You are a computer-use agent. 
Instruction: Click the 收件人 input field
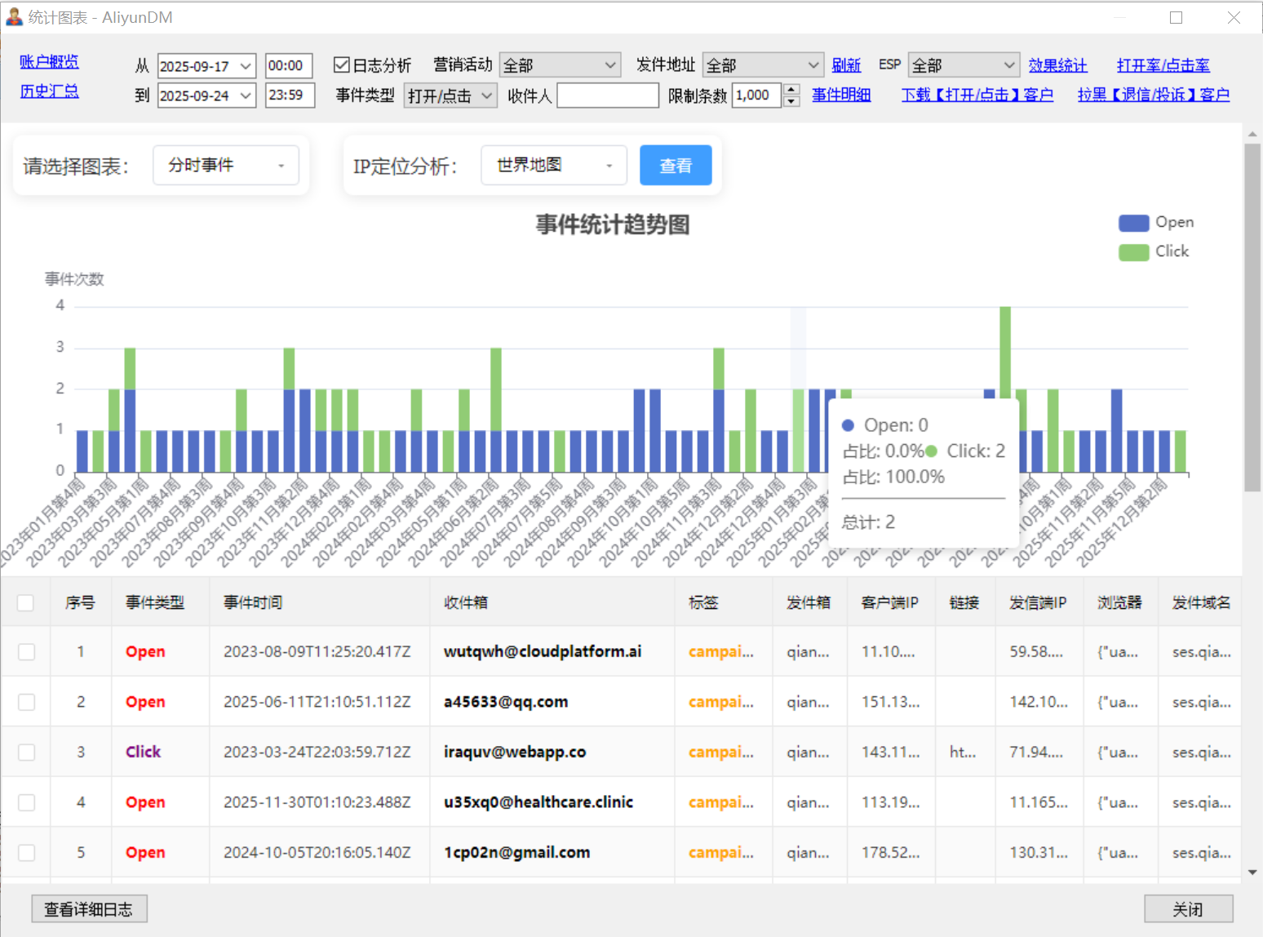coord(607,96)
